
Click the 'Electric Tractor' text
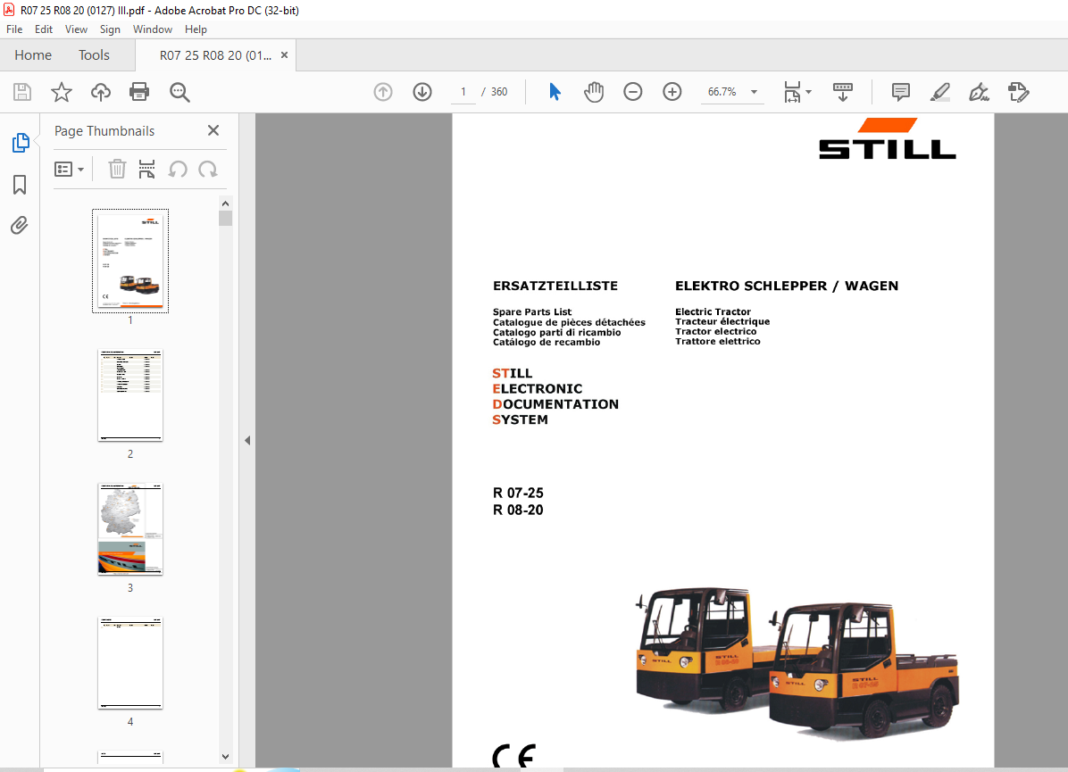pyautogui.click(x=713, y=311)
